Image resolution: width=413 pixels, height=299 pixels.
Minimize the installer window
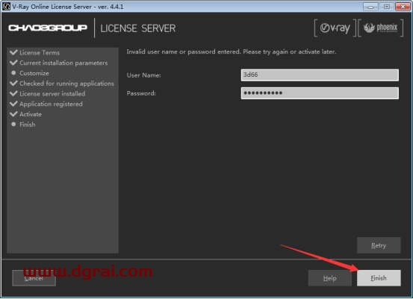[x=370, y=7]
